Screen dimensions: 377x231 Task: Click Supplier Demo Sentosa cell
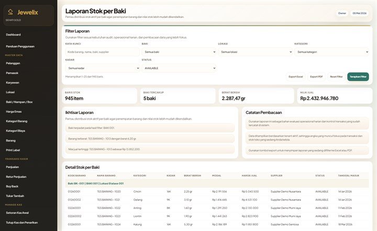285,225
